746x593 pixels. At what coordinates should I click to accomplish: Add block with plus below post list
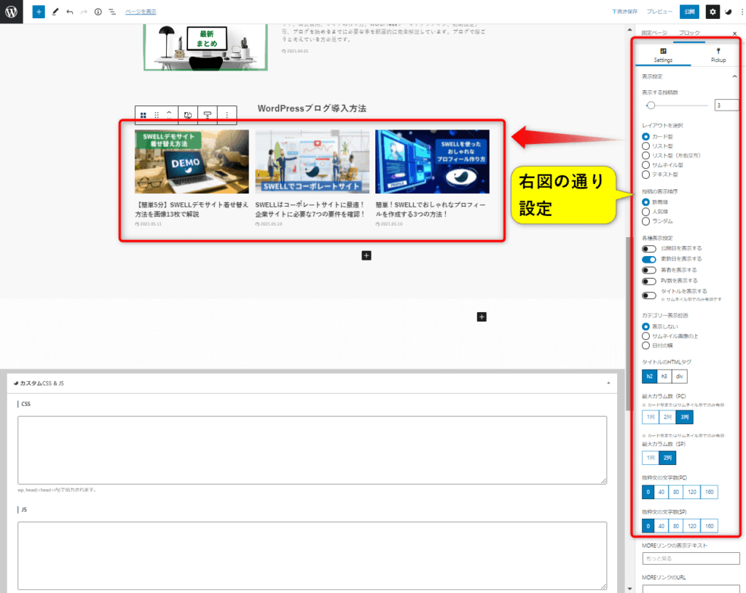[366, 255]
